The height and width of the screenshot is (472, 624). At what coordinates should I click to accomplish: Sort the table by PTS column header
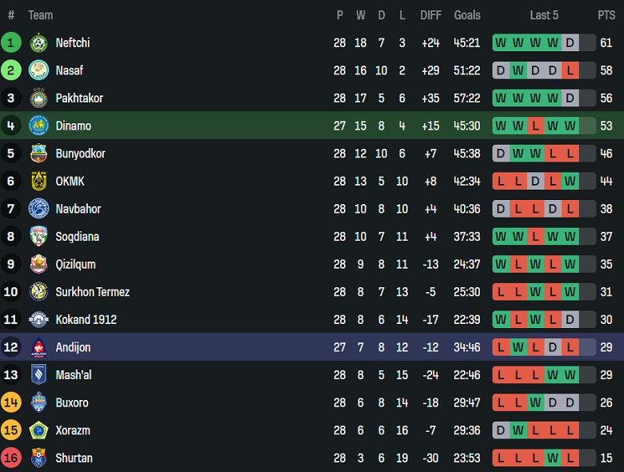[x=606, y=15]
